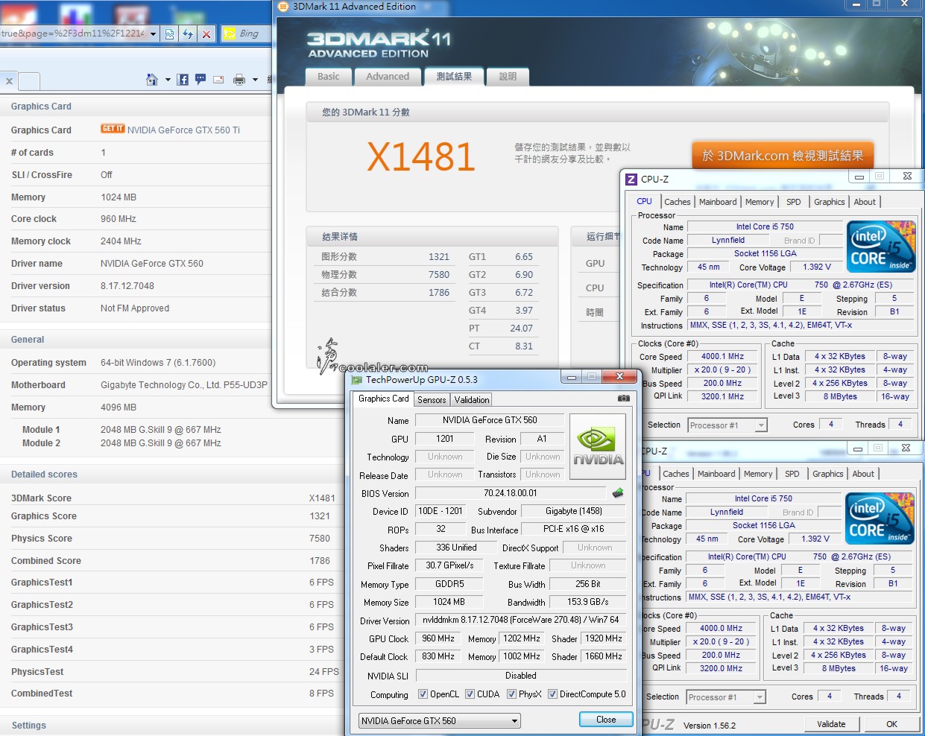Select the 說明 tab in 3DMark 11
This screenshot has width=925, height=736.
508,77
